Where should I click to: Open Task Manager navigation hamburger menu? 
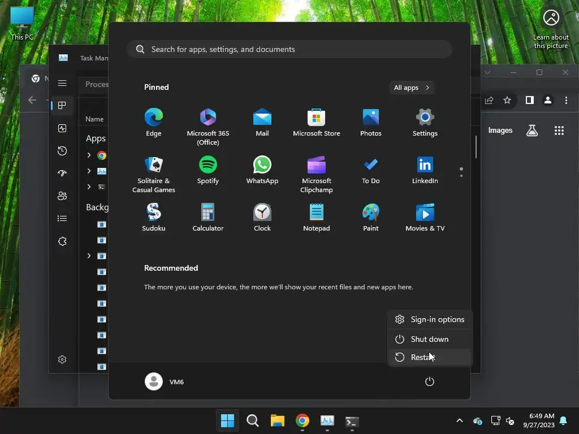(x=62, y=83)
